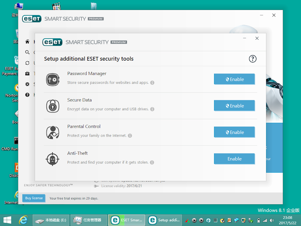
Task: Open Update arrows icon in main sidebar
Action: click(27, 63)
